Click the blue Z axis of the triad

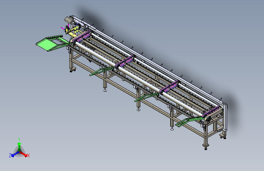(x=16, y=154)
